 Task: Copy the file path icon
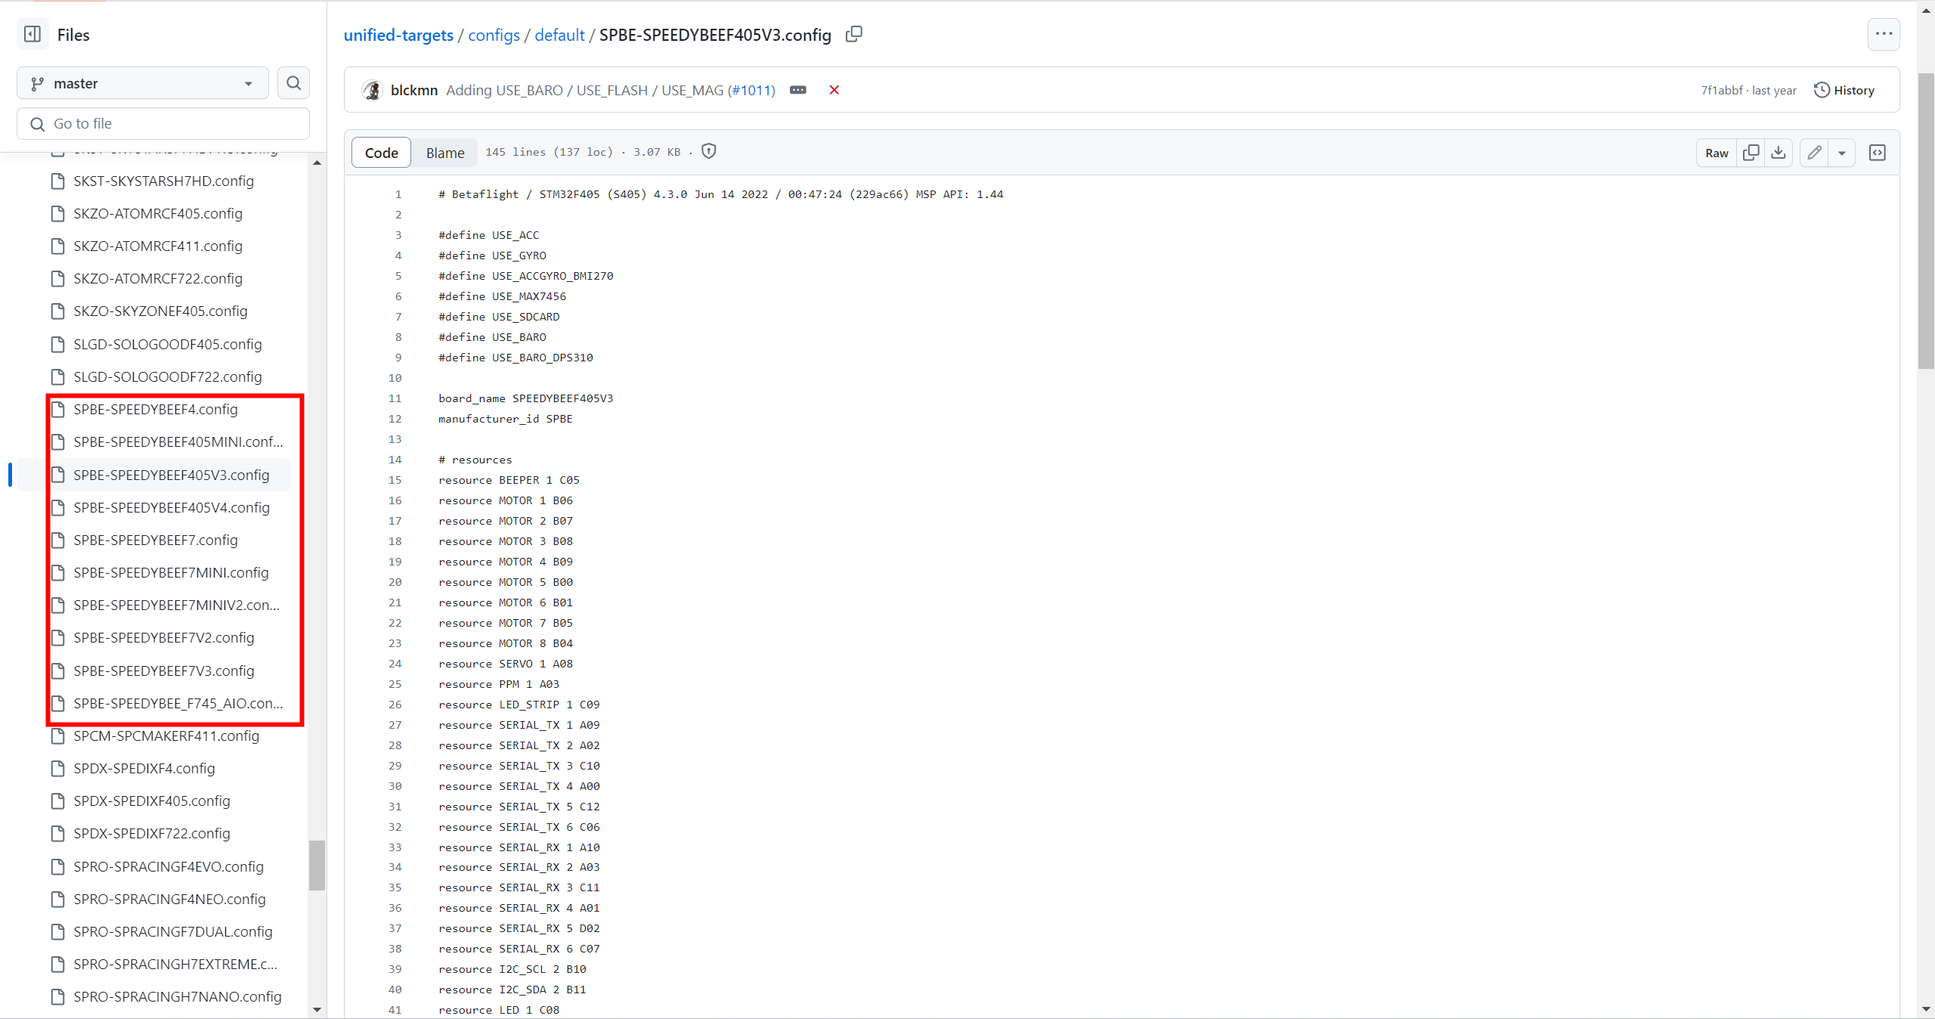[x=853, y=35]
